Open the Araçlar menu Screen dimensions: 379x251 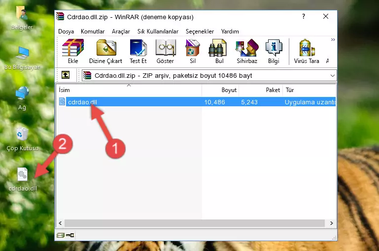pyautogui.click(x=121, y=31)
